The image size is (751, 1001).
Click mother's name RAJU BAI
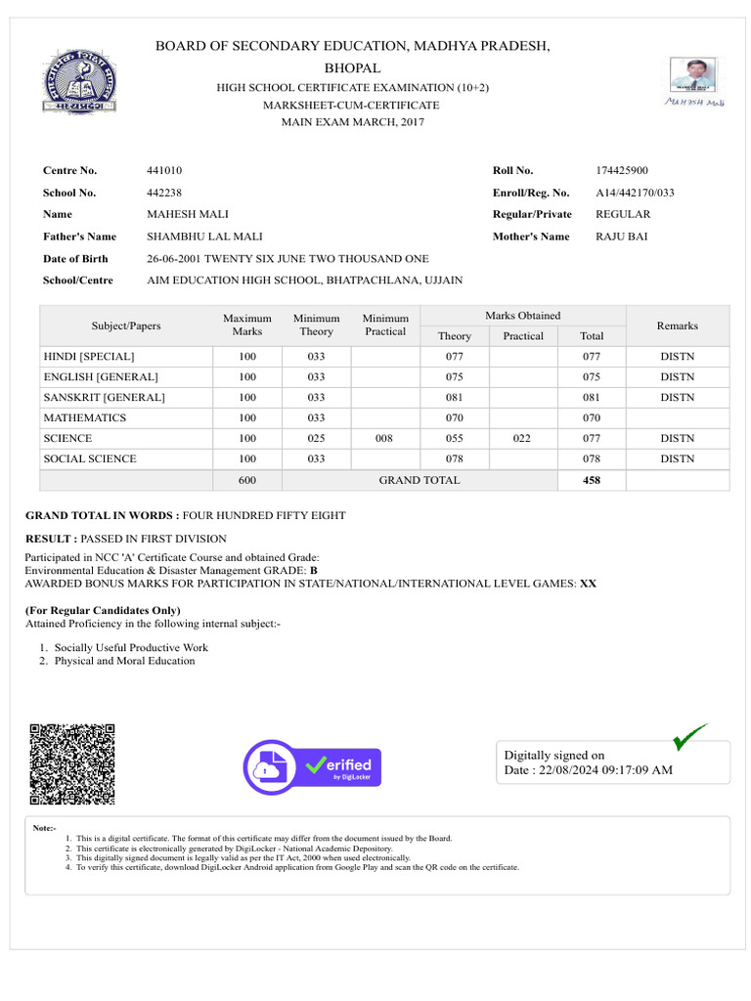[622, 237]
